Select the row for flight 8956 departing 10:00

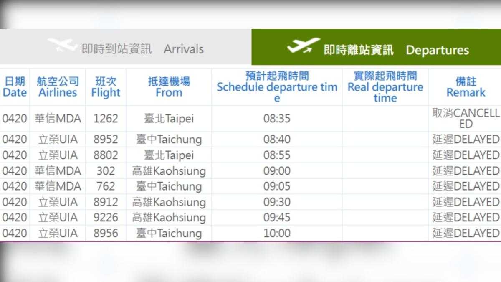tap(106, 233)
